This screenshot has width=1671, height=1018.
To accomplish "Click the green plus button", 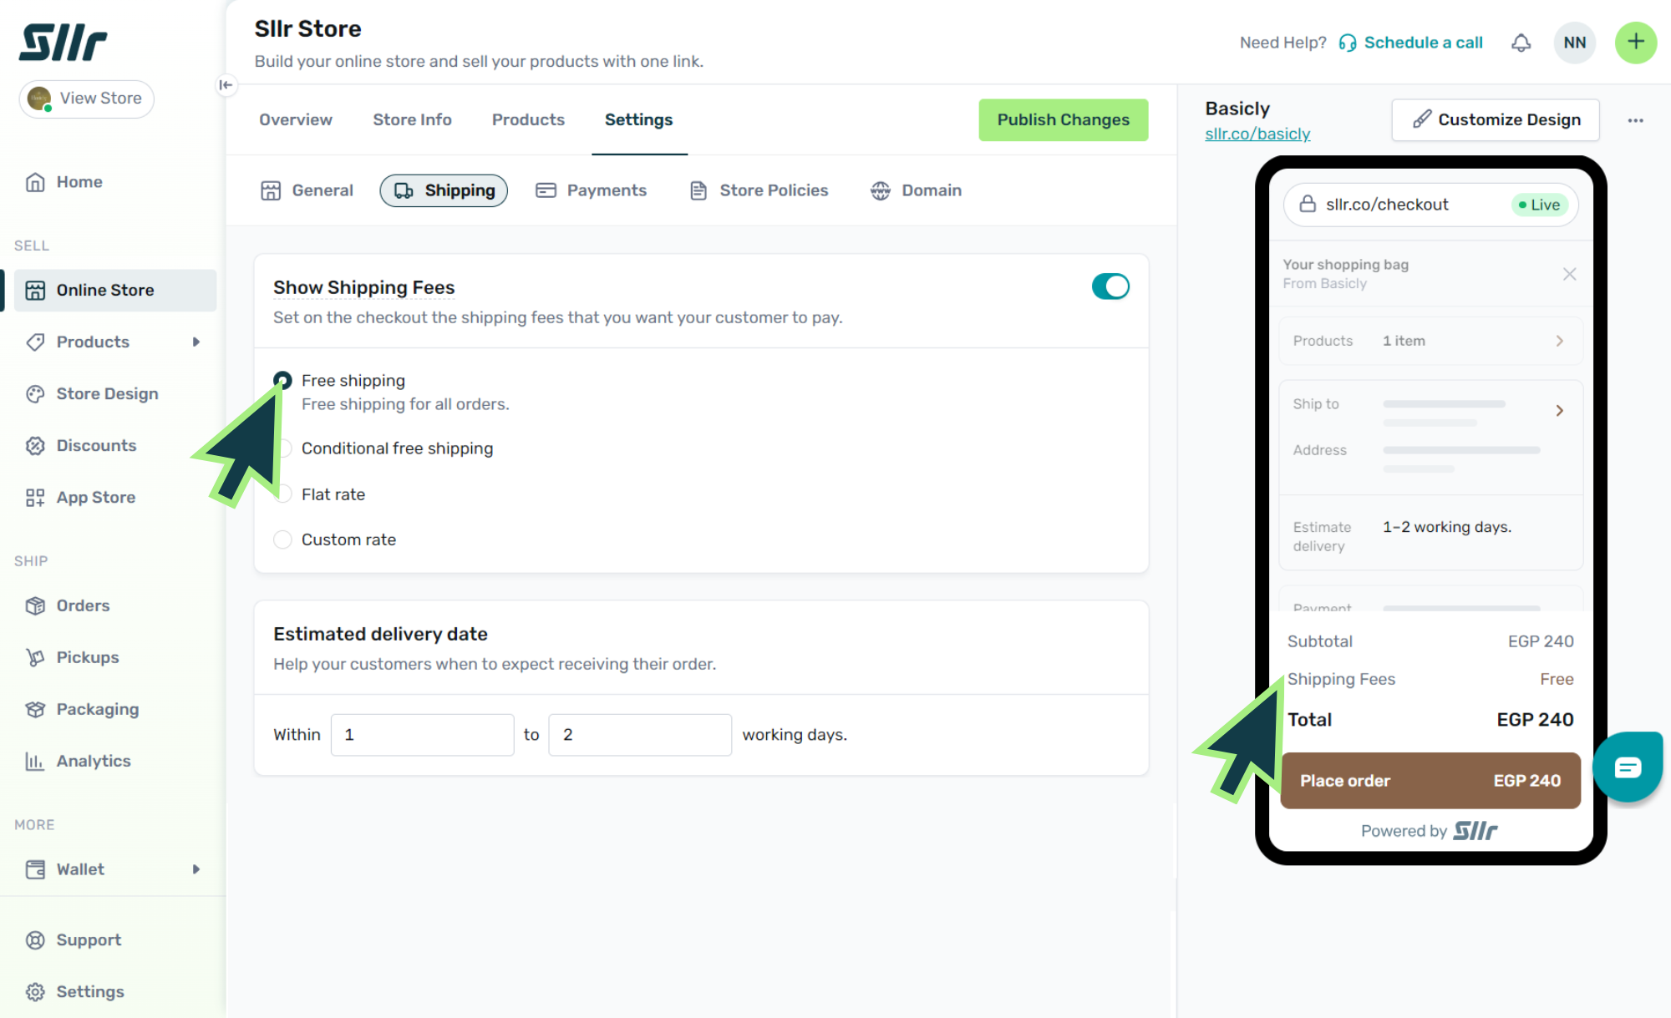I will tap(1635, 43).
